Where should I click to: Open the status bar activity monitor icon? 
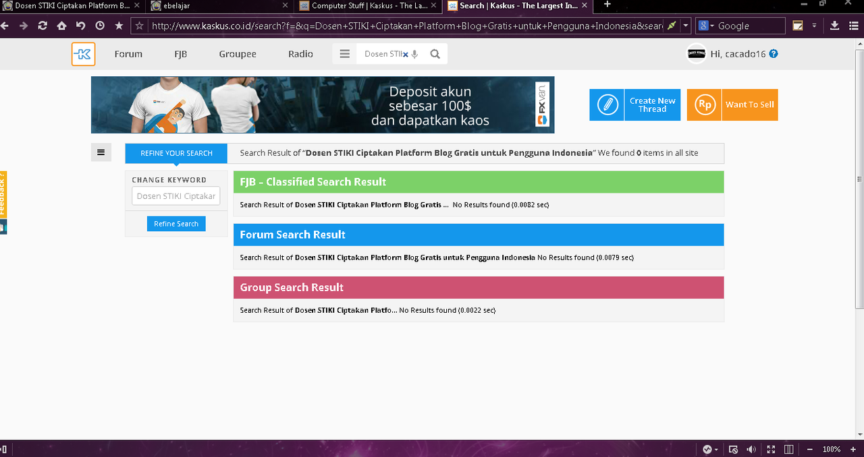[x=707, y=449]
